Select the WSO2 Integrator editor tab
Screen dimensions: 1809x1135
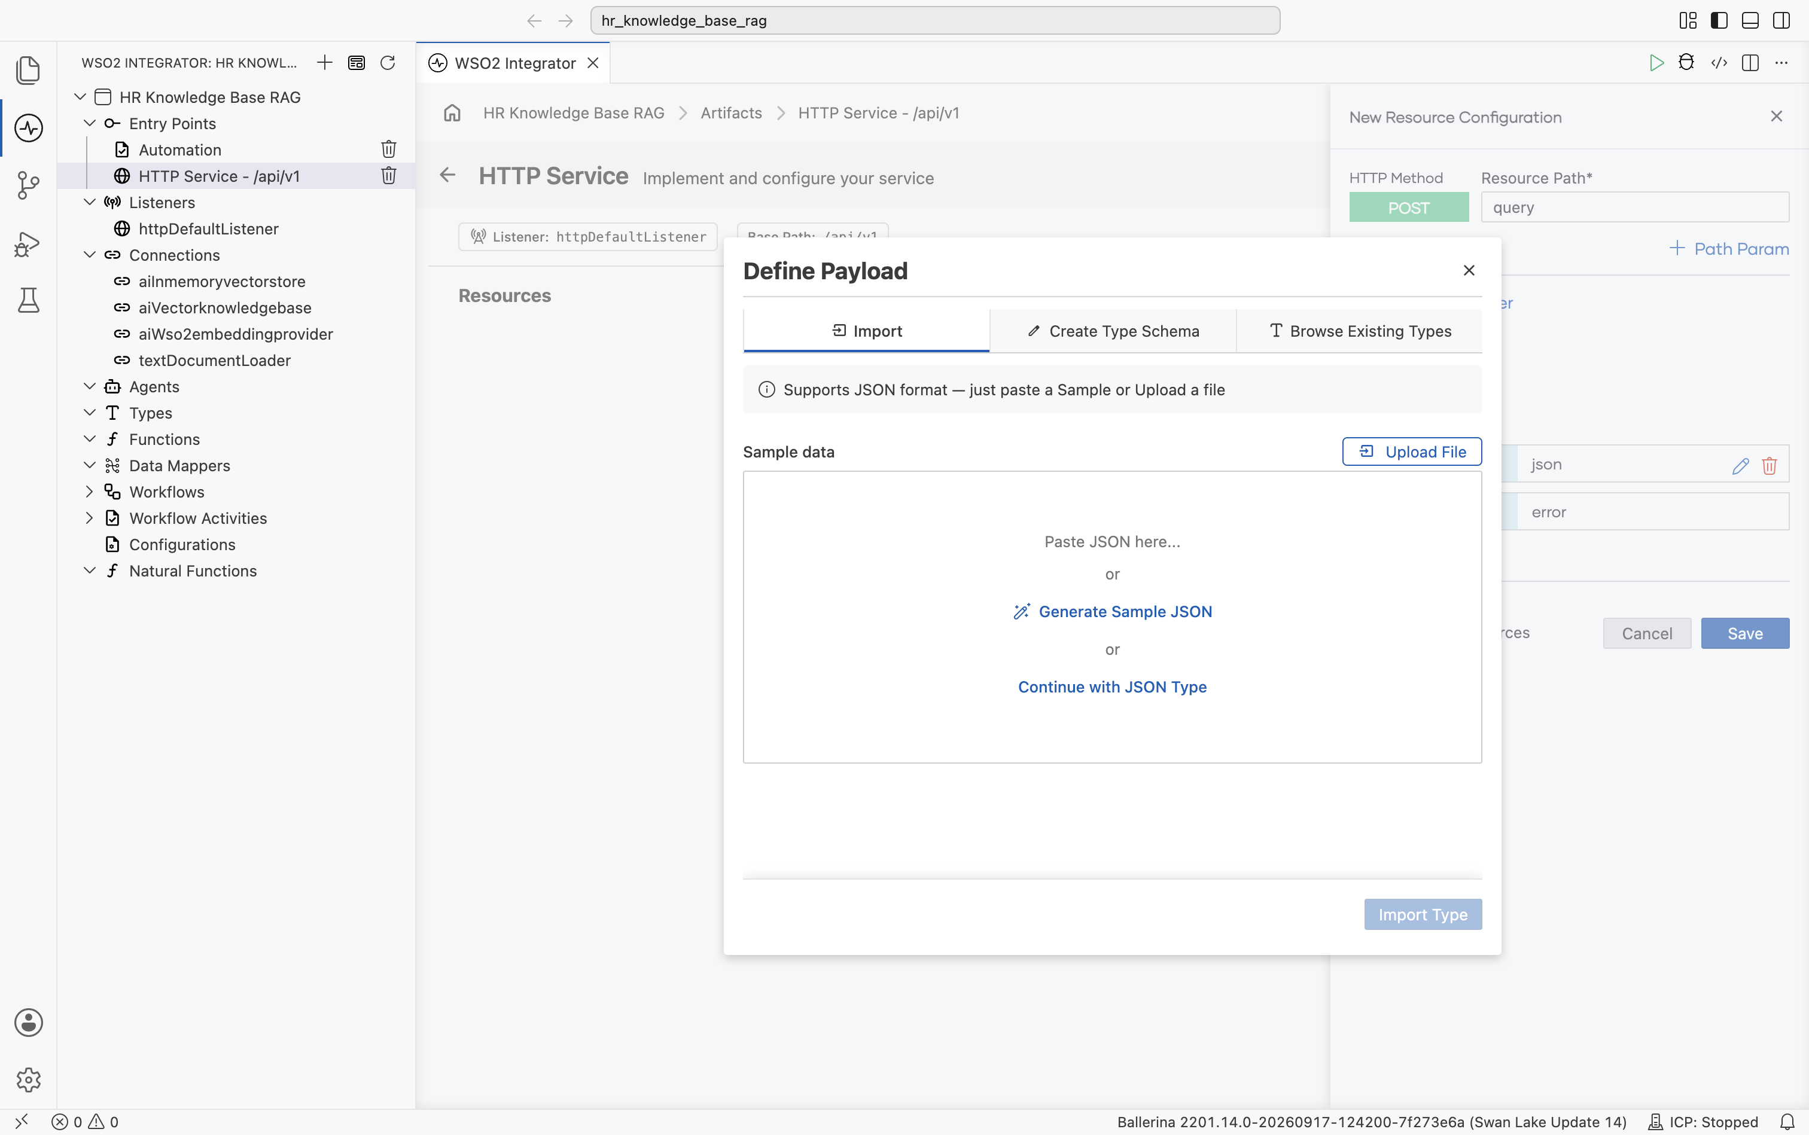[514, 63]
